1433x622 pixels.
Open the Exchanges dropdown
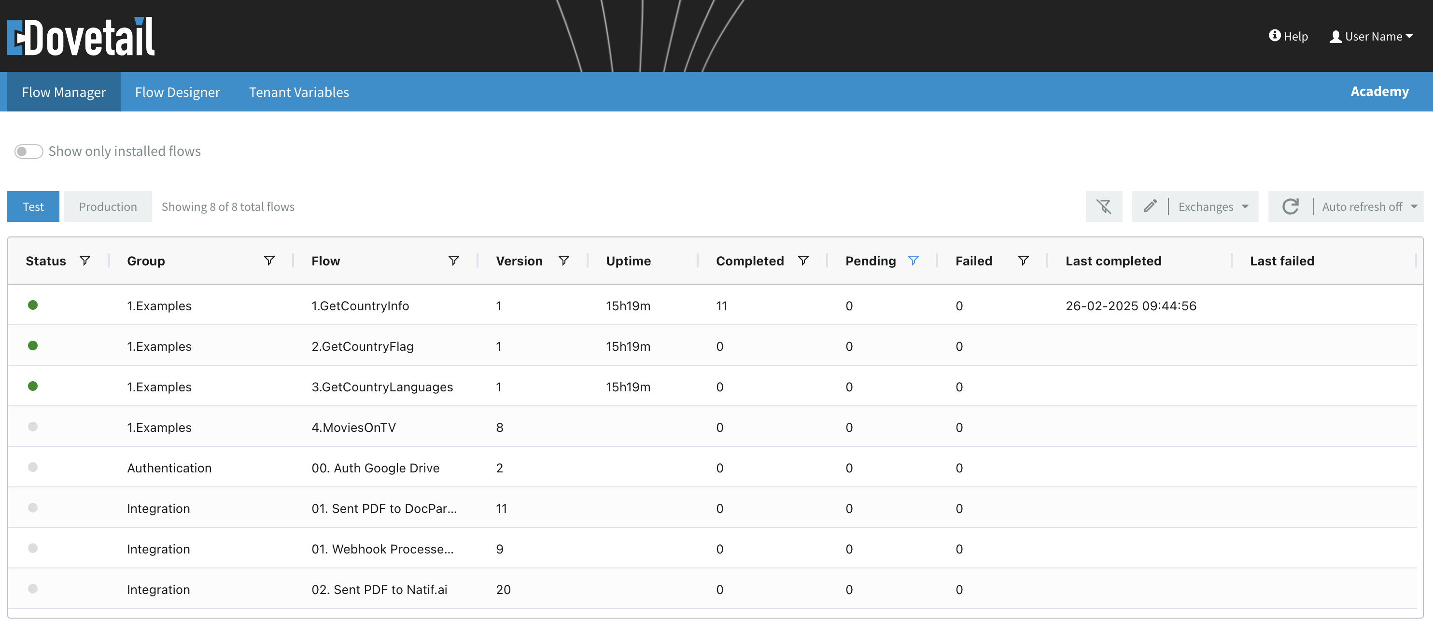pos(1213,207)
